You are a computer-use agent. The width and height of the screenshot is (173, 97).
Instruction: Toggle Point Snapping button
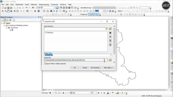point(89,14)
